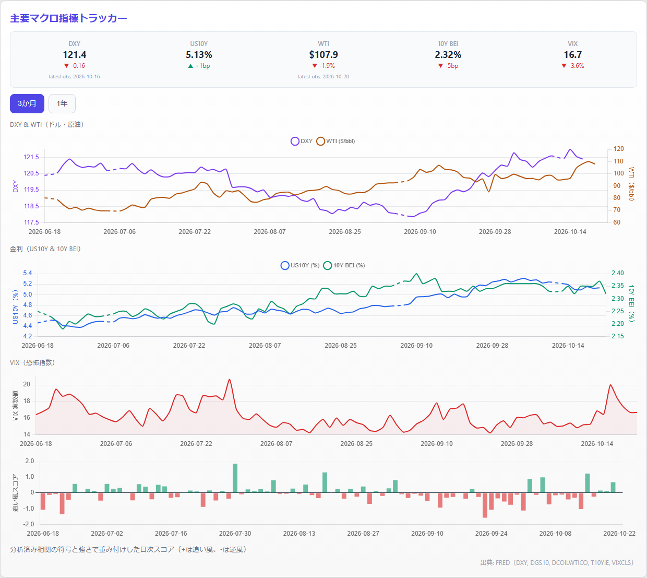Click the VIX peak near late July
Screen dimensions: 647x578
229,380
